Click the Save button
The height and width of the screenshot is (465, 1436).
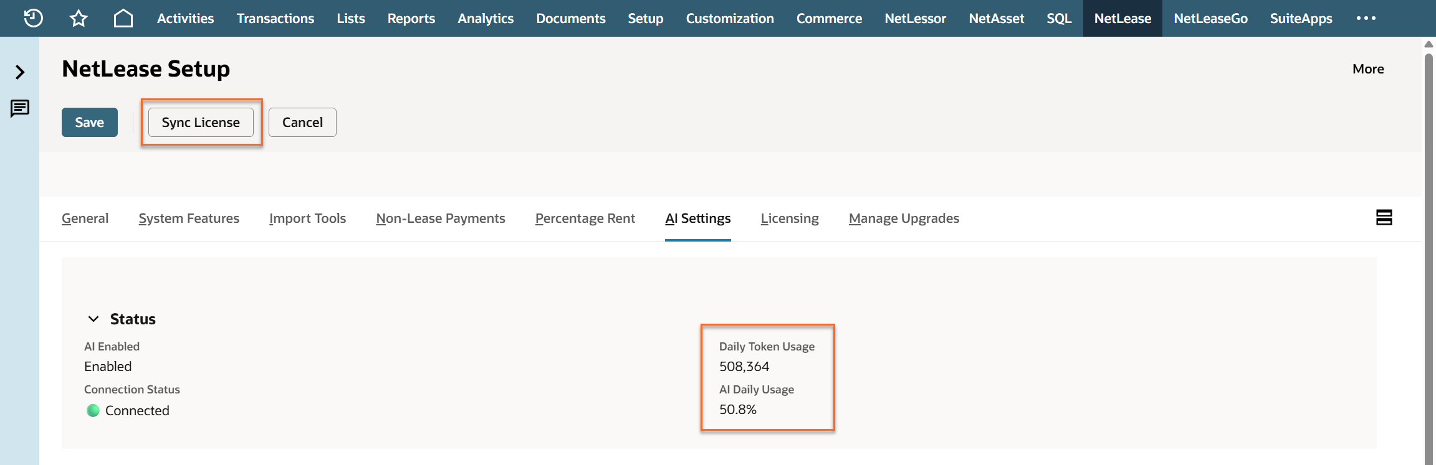(90, 122)
